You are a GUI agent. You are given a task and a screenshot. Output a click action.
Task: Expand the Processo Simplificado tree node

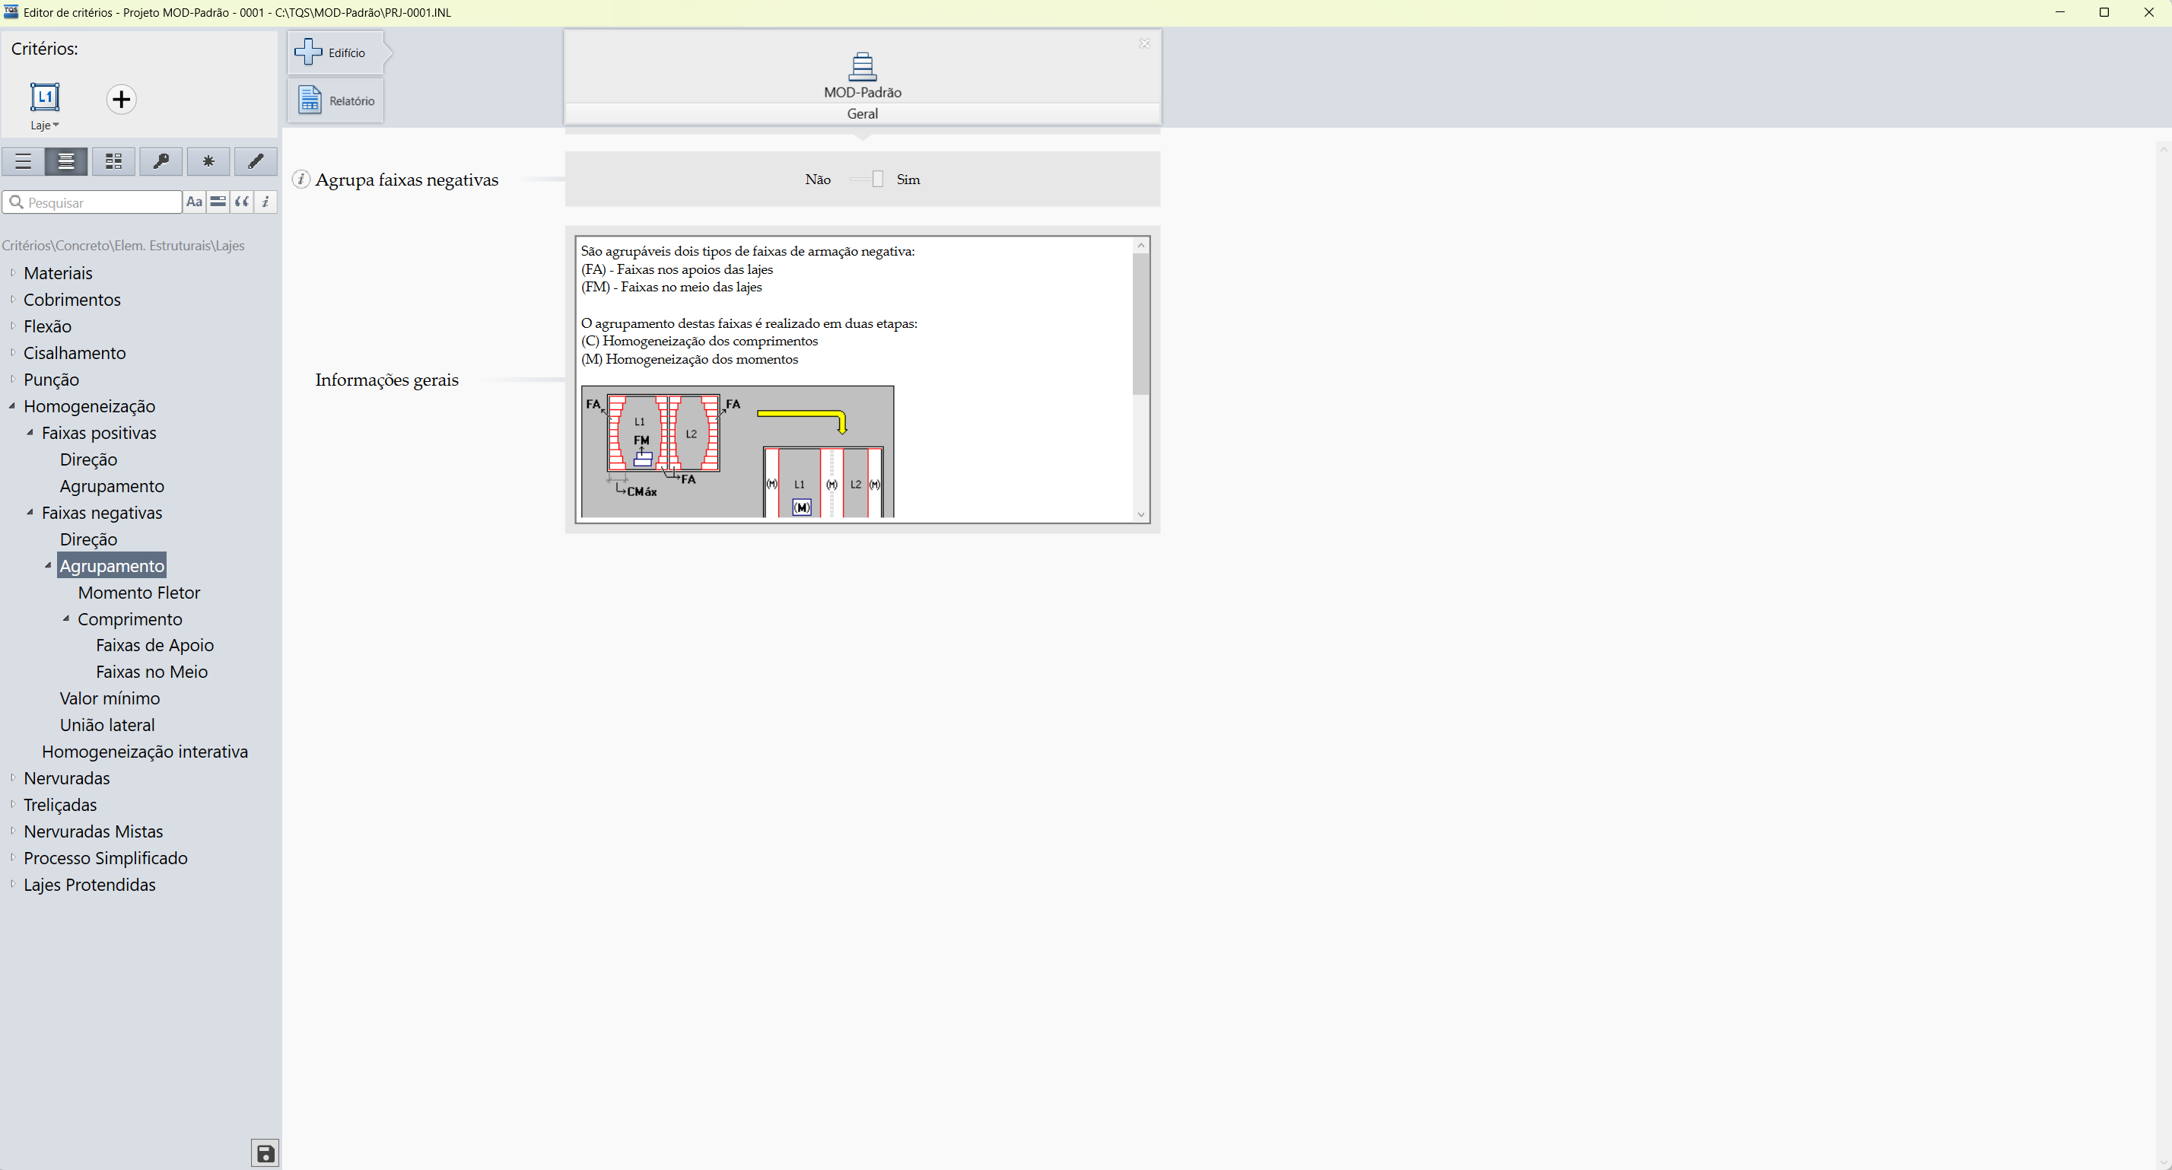(x=13, y=857)
